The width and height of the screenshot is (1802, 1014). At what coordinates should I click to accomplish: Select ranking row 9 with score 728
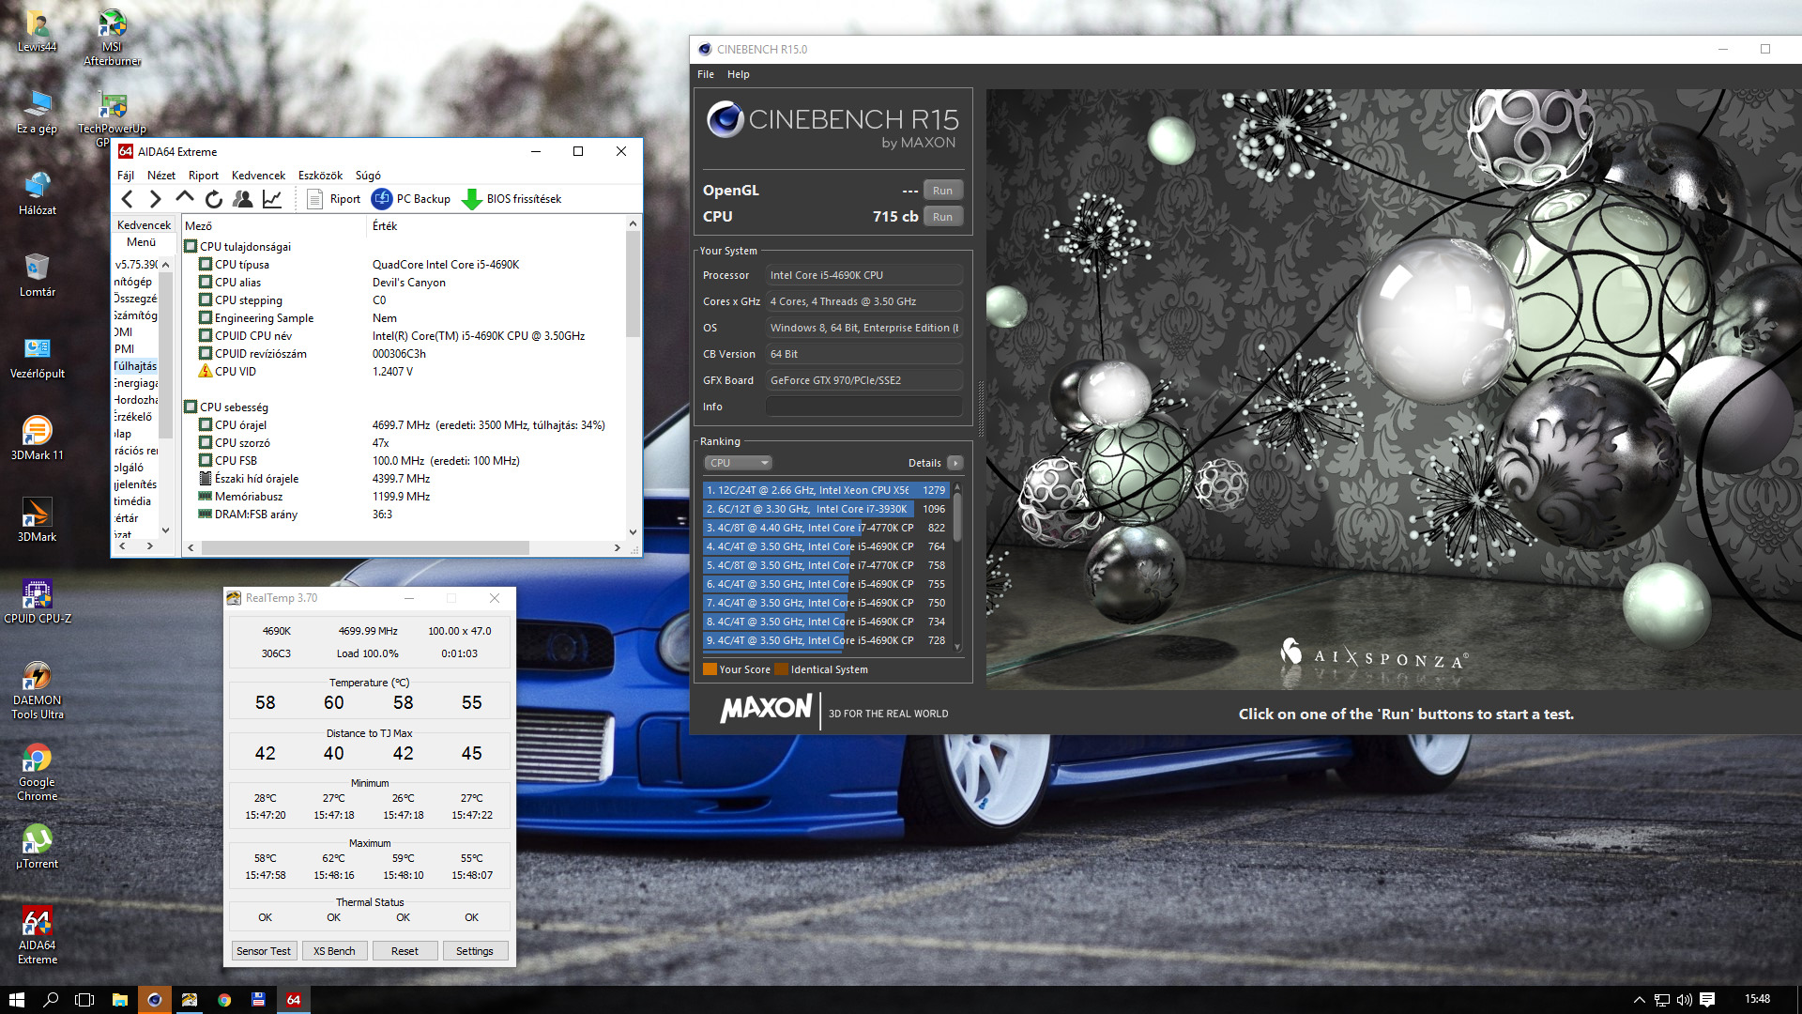(826, 640)
